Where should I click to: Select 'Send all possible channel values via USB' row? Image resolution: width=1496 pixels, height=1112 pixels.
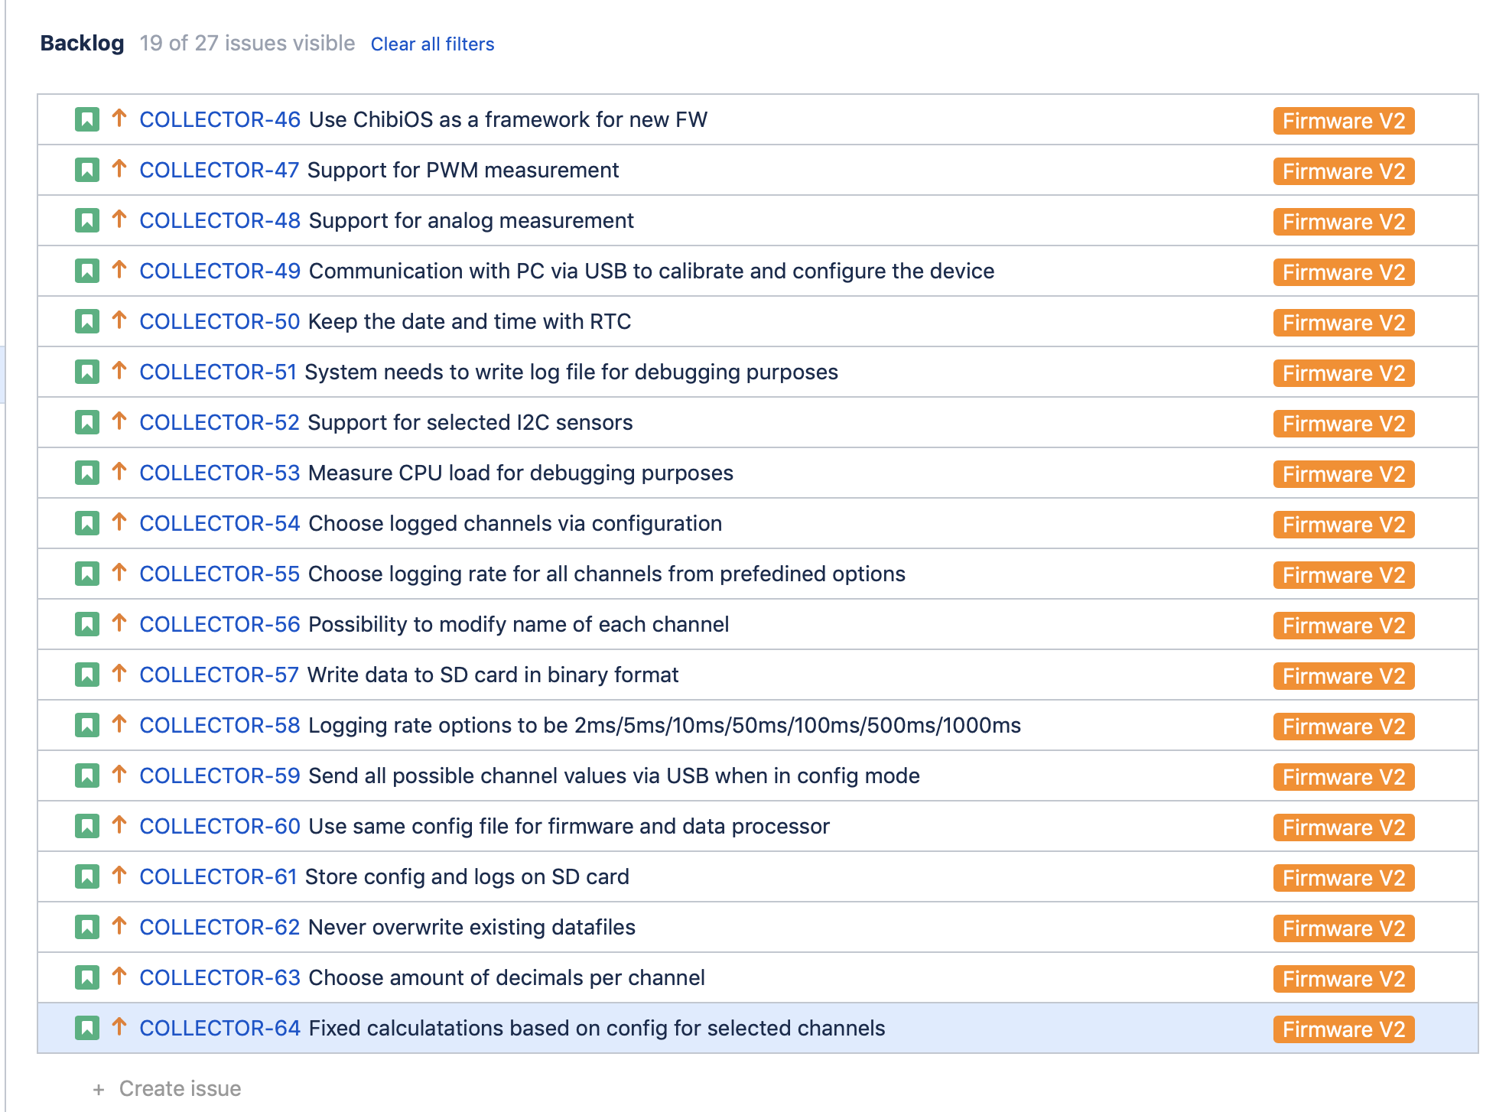pos(757,776)
